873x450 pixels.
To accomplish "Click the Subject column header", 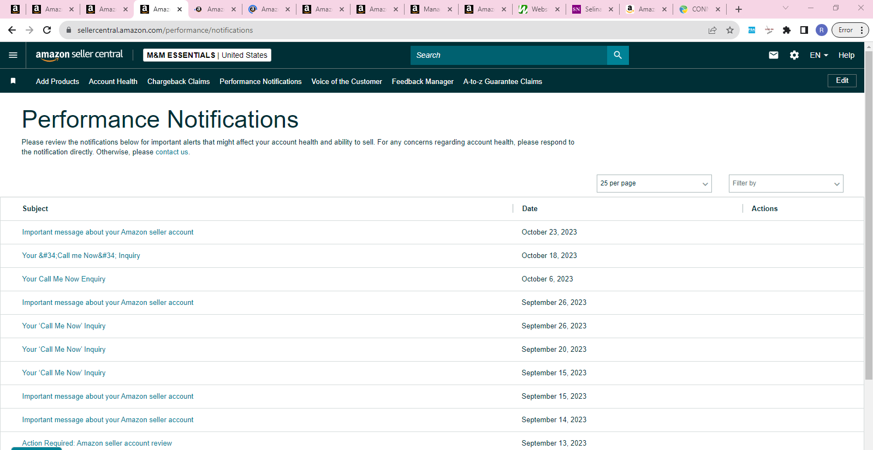I will pos(35,209).
